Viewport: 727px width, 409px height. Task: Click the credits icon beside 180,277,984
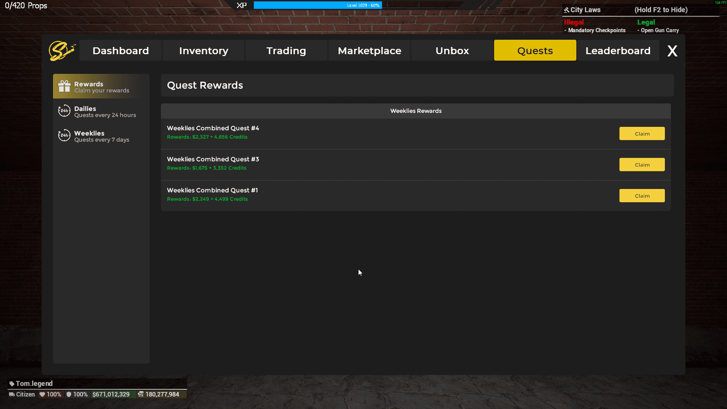pyautogui.click(x=140, y=394)
